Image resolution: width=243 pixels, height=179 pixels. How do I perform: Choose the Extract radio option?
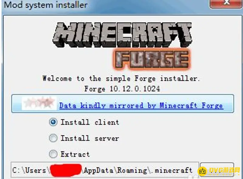pos(53,154)
